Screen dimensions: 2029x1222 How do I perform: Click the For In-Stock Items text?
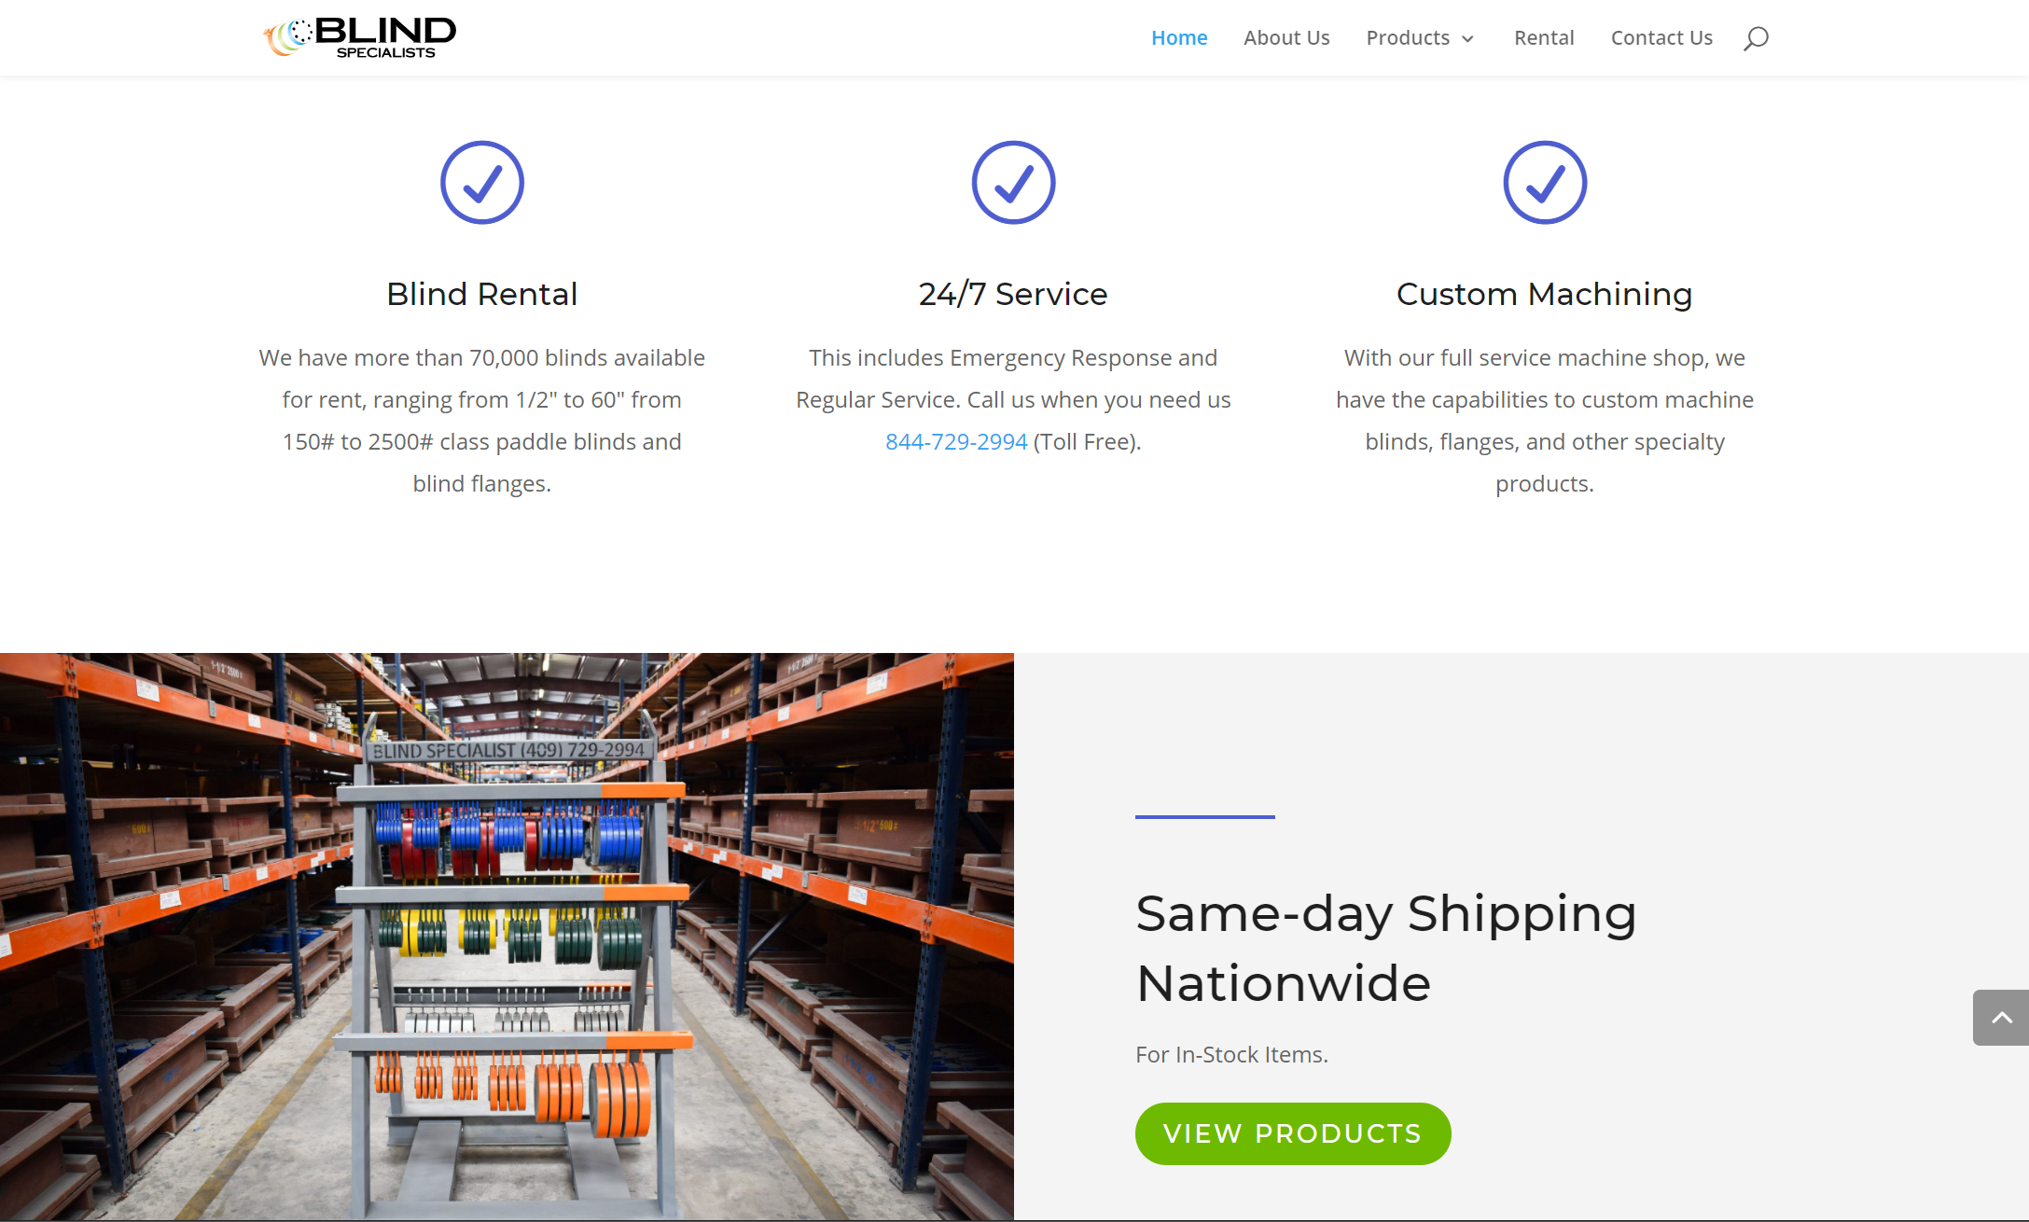point(1231,1055)
